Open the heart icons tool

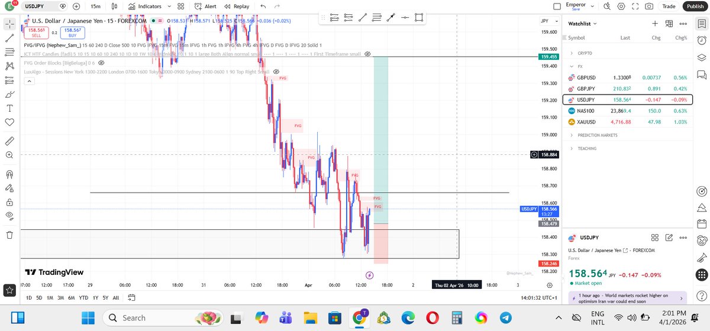click(x=9, y=122)
